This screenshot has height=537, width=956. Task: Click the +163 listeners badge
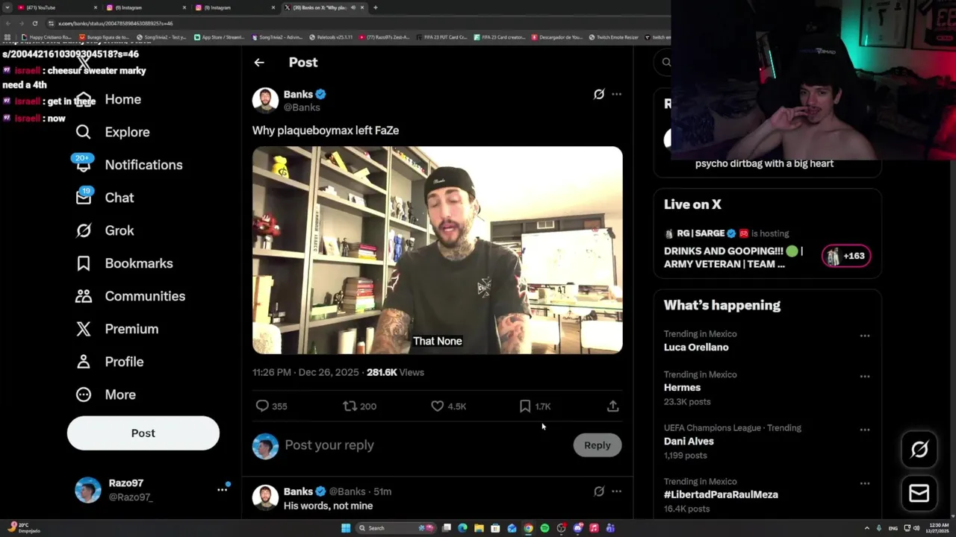[x=846, y=256]
